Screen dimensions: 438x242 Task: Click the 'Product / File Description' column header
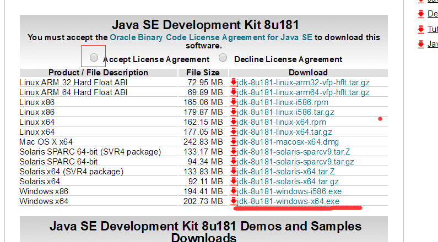point(98,73)
